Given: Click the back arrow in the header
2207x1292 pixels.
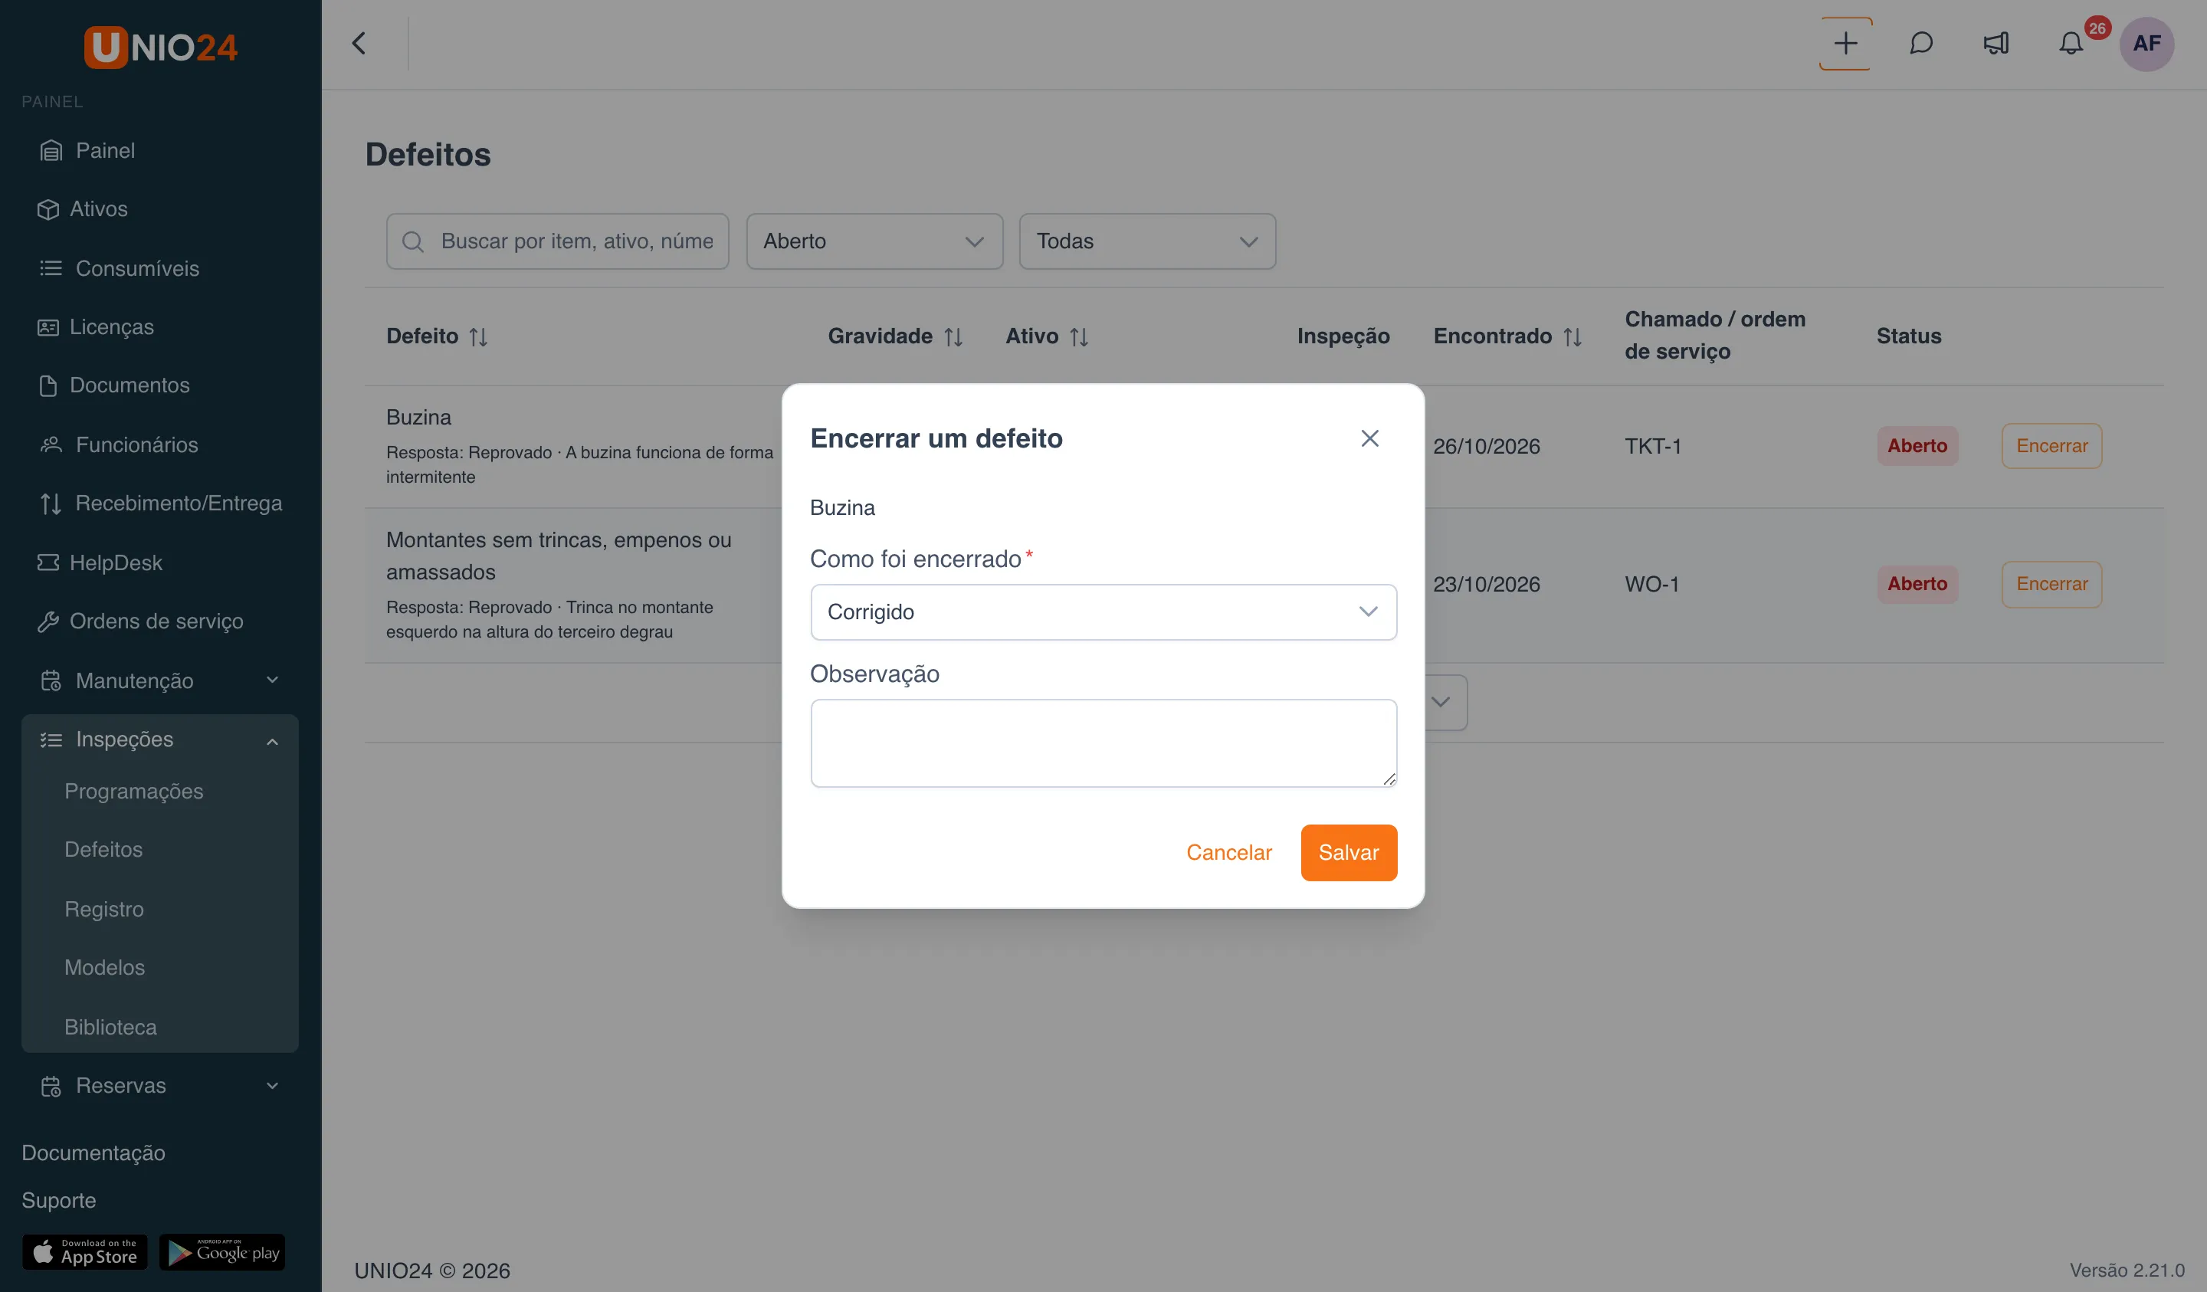Looking at the screenshot, I should coord(359,43).
